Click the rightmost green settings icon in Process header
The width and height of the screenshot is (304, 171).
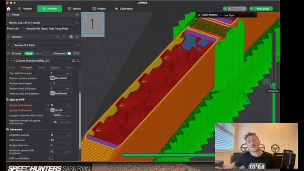pyautogui.click(x=78, y=54)
